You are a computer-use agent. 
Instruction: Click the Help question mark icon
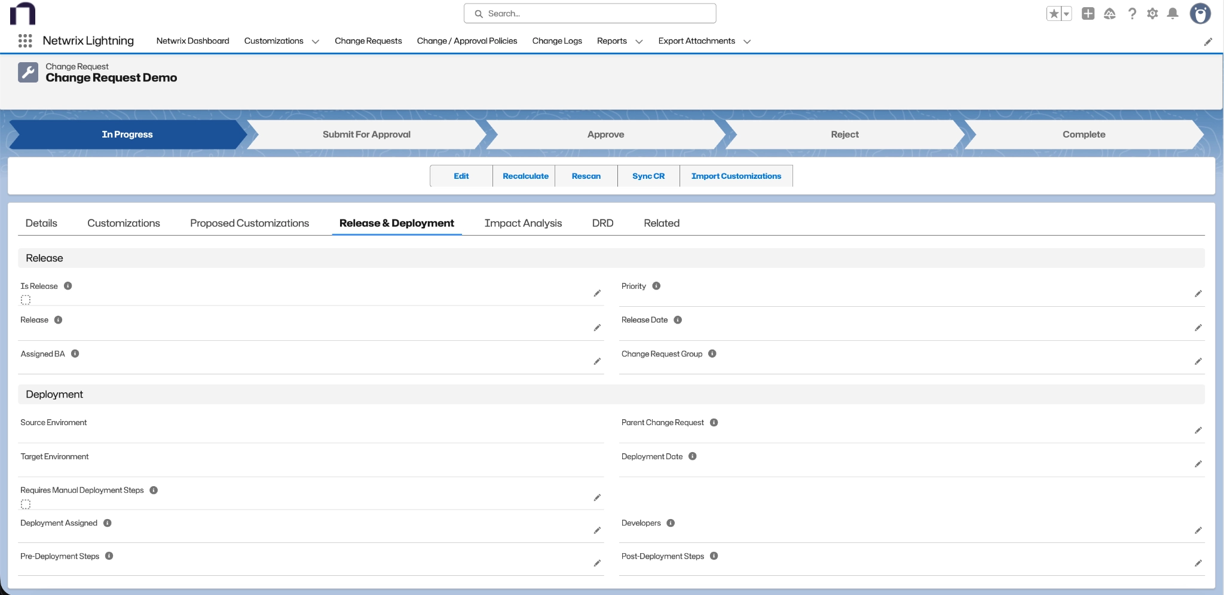coord(1132,14)
